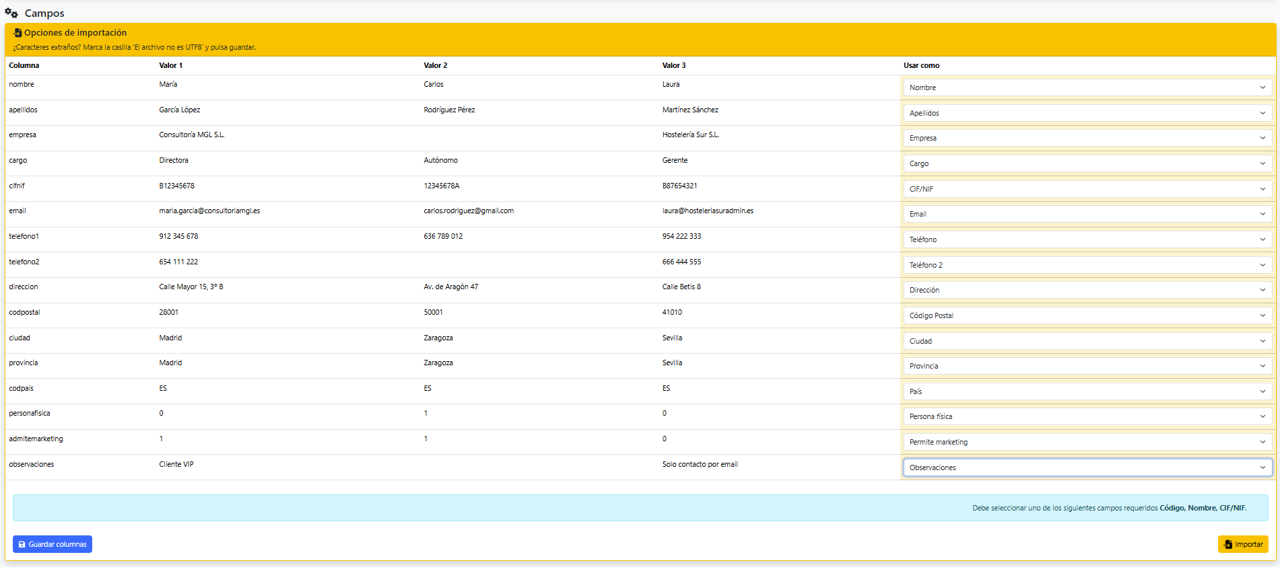Click the phone '654 111 222'
This screenshot has height=567, width=1280.
tap(178, 262)
